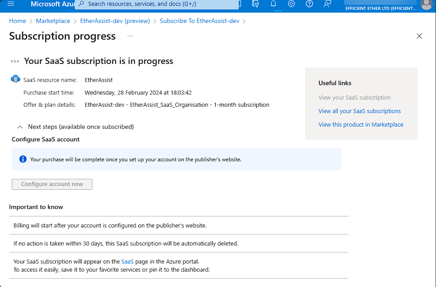Select the offer and plan details value
Viewport: 436px width, 287px height.
pos(177,105)
